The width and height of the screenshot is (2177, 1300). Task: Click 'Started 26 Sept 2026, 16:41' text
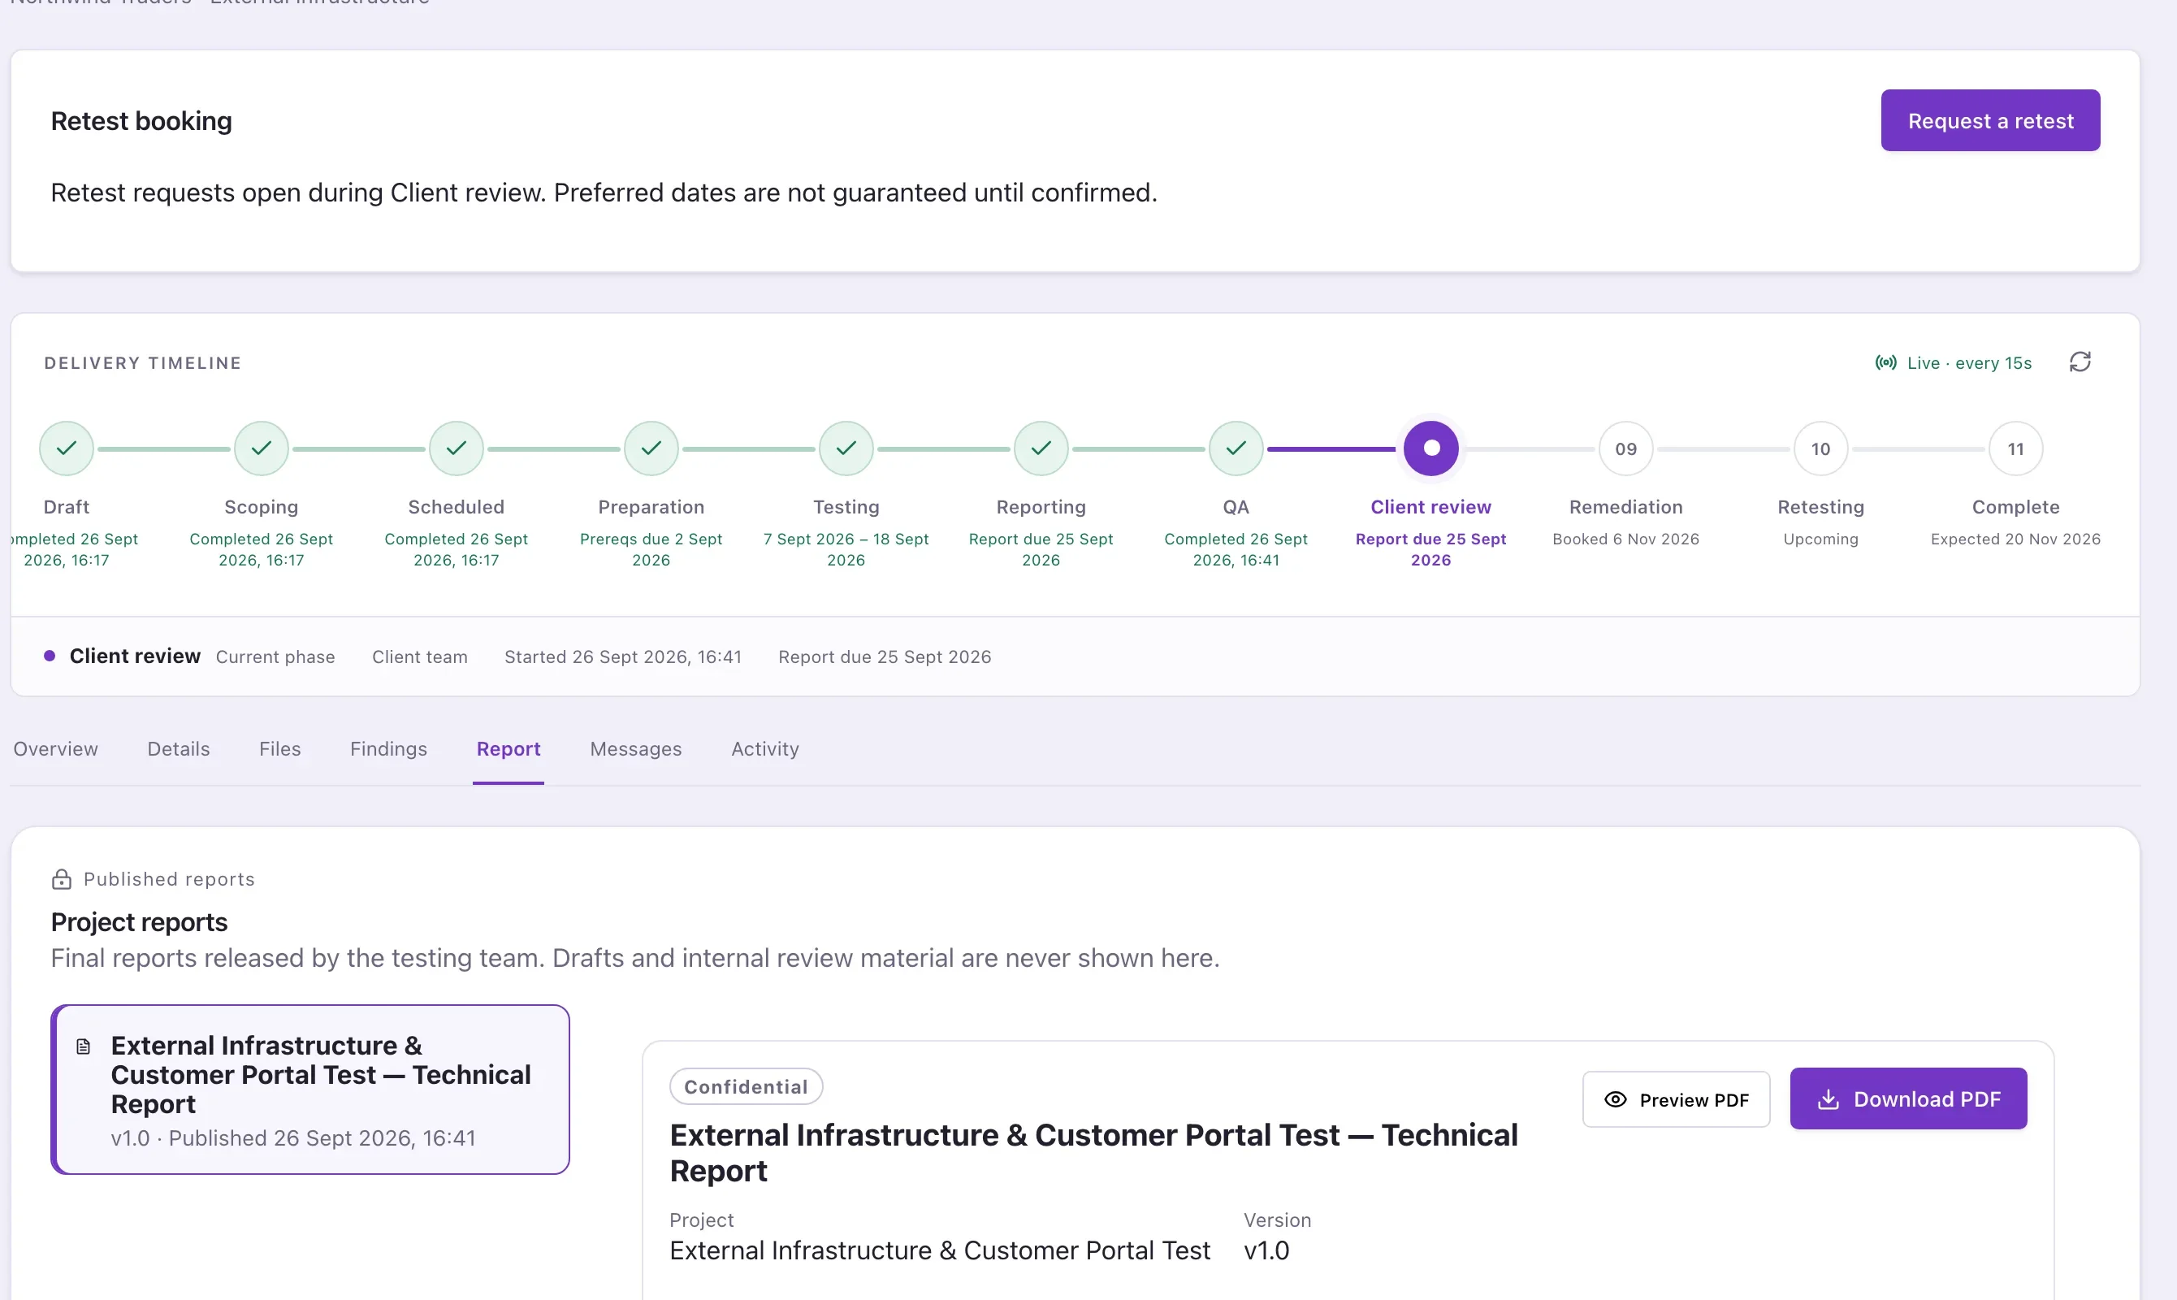[x=622, y=656]
